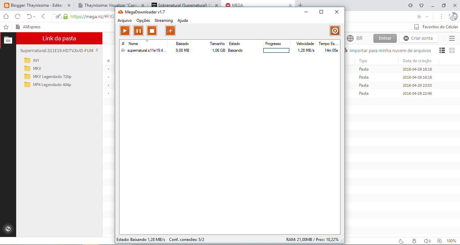460x245 pixels.
Task: Click the browser skin T-shirt icon
Action: coord(421,5)
